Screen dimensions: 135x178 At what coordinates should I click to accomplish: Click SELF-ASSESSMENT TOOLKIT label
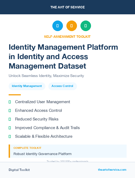(x=67, y=37)
